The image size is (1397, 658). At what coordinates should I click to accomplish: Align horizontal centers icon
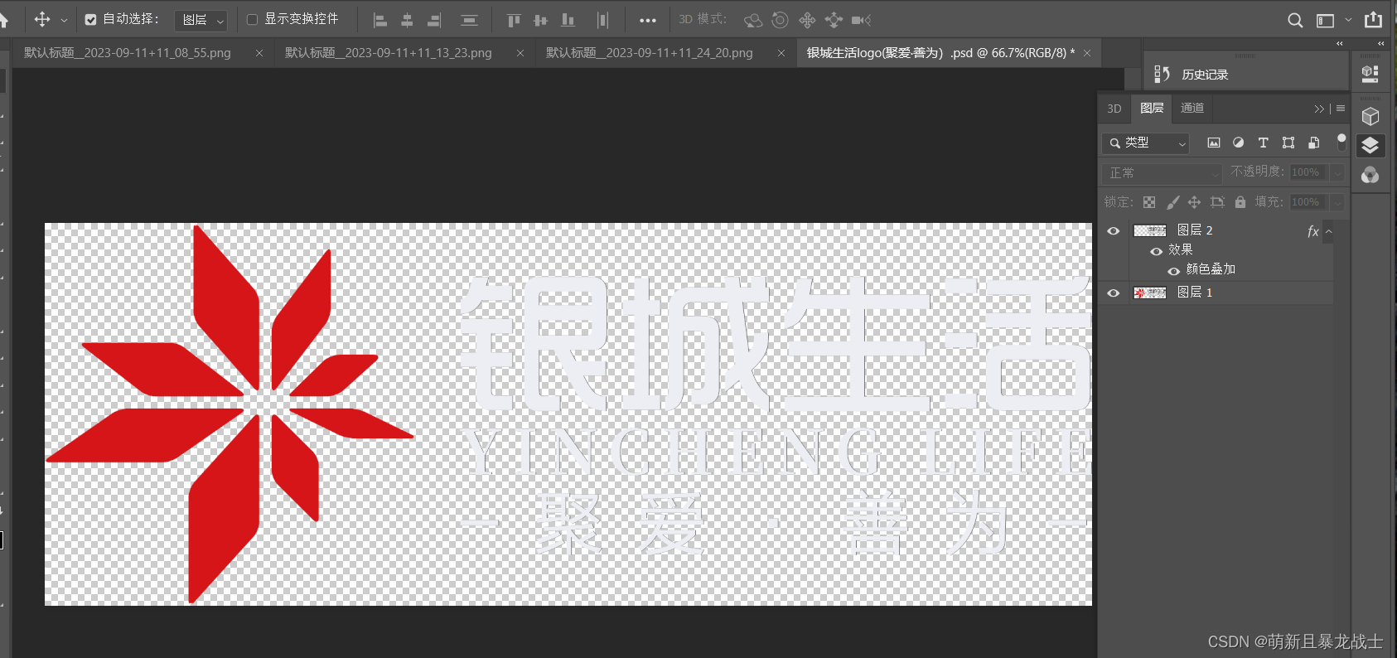(407, 20)
